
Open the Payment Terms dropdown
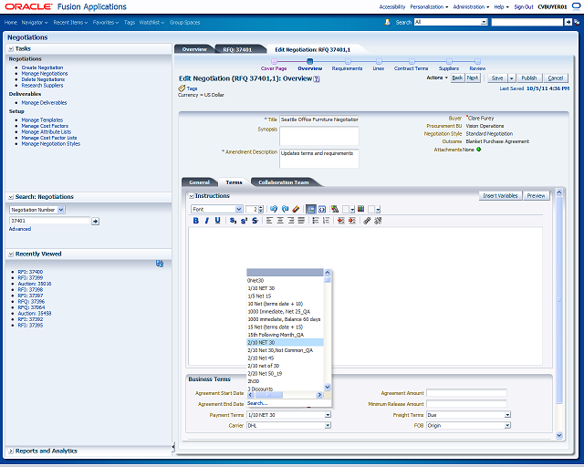point(328,415)
